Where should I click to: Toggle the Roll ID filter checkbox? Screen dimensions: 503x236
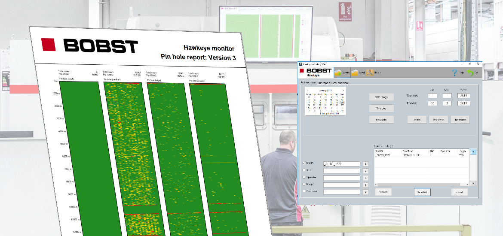point(304,163)
